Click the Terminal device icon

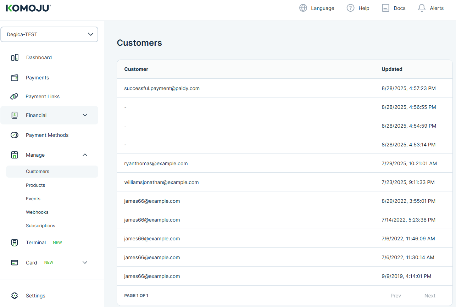pos(15,242)
